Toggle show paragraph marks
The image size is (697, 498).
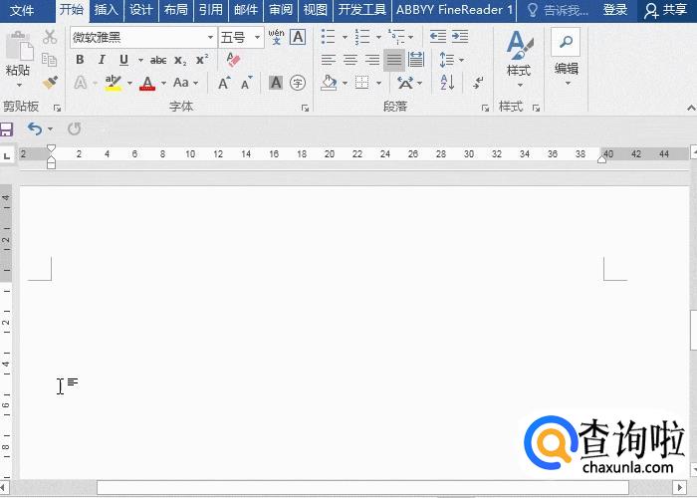point(478,83)
